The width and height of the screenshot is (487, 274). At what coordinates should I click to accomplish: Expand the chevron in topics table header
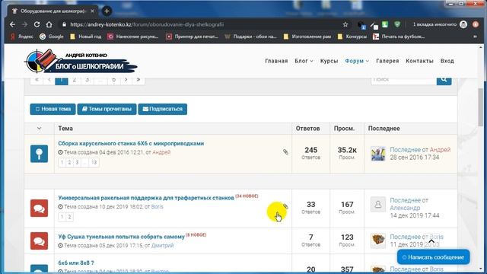pos(39,129)
